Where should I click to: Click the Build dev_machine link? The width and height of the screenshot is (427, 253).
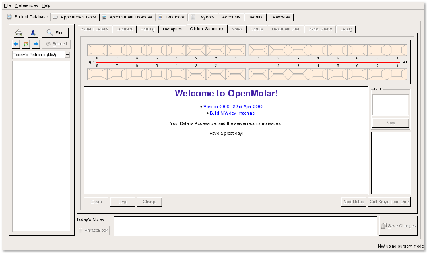[232, 113]
